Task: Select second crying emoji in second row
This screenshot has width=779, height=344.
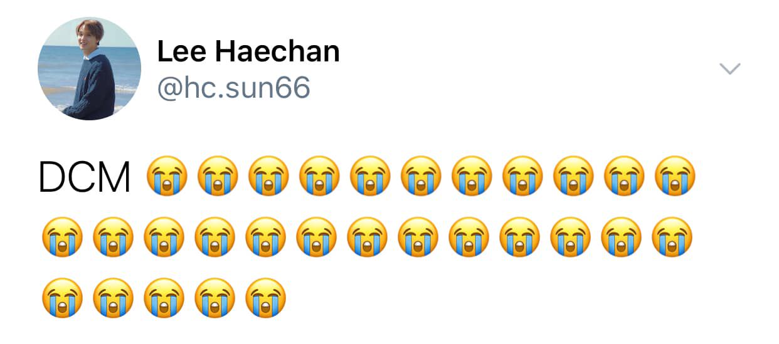Action: (x=113, y=237)
